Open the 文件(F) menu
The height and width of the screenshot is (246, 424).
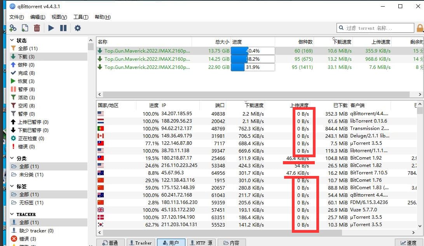click(16, 17)
